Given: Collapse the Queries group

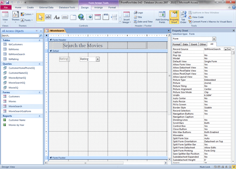Looking at the screenshot, I should pos(39,64).
